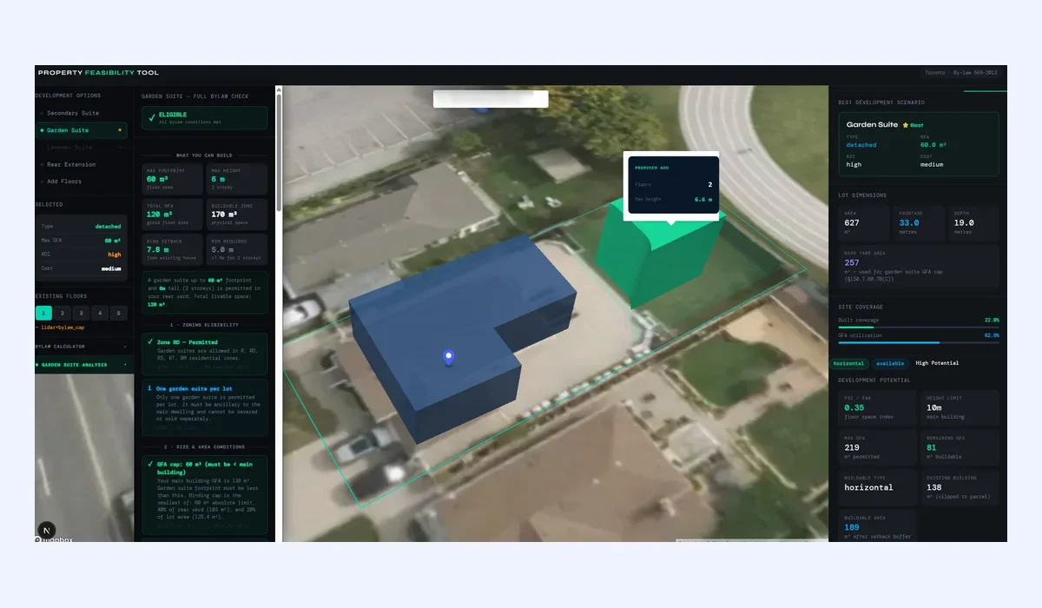Viewport: 1042px width, 608px height.
Task: Click the Height Limit 10m card
Action: pos(960,410)
